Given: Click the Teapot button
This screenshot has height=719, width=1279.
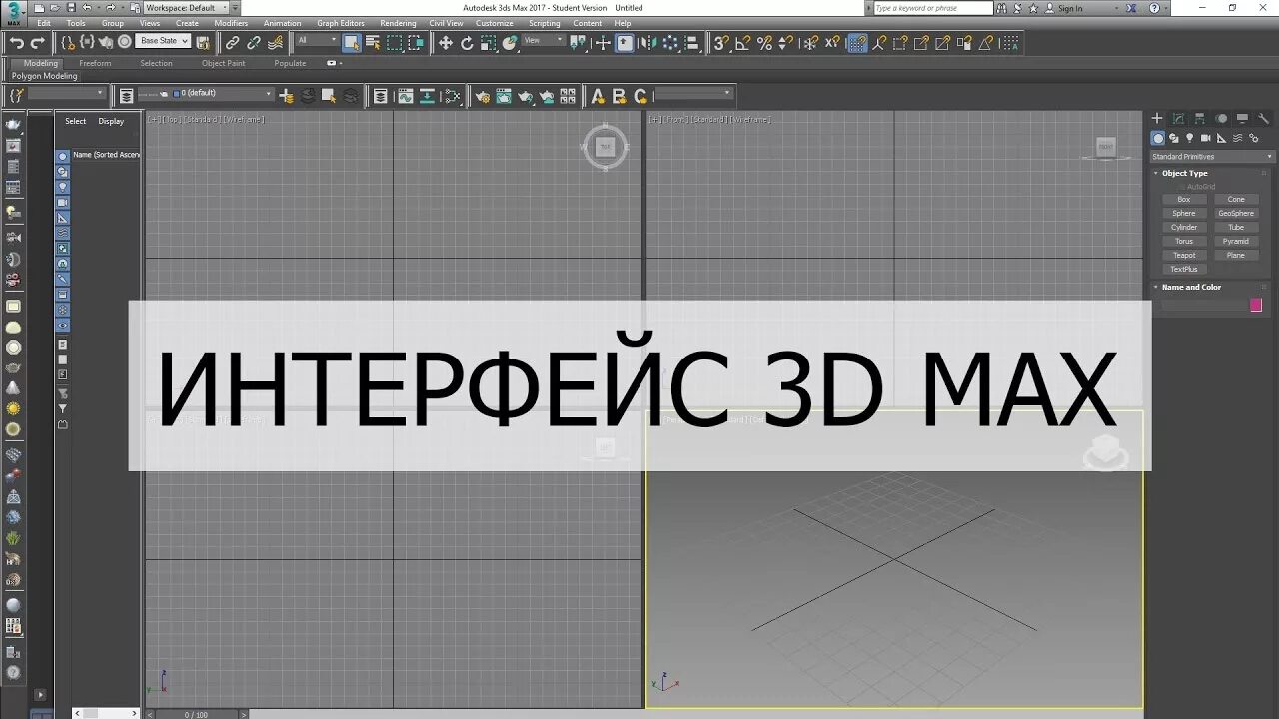Looking at the screenshot, I should (x=1184, y=255).
